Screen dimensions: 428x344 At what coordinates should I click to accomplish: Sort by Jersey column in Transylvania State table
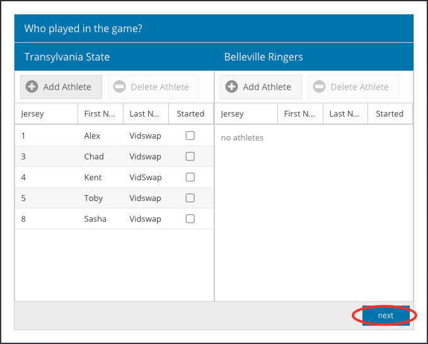[x=47, y=114]
